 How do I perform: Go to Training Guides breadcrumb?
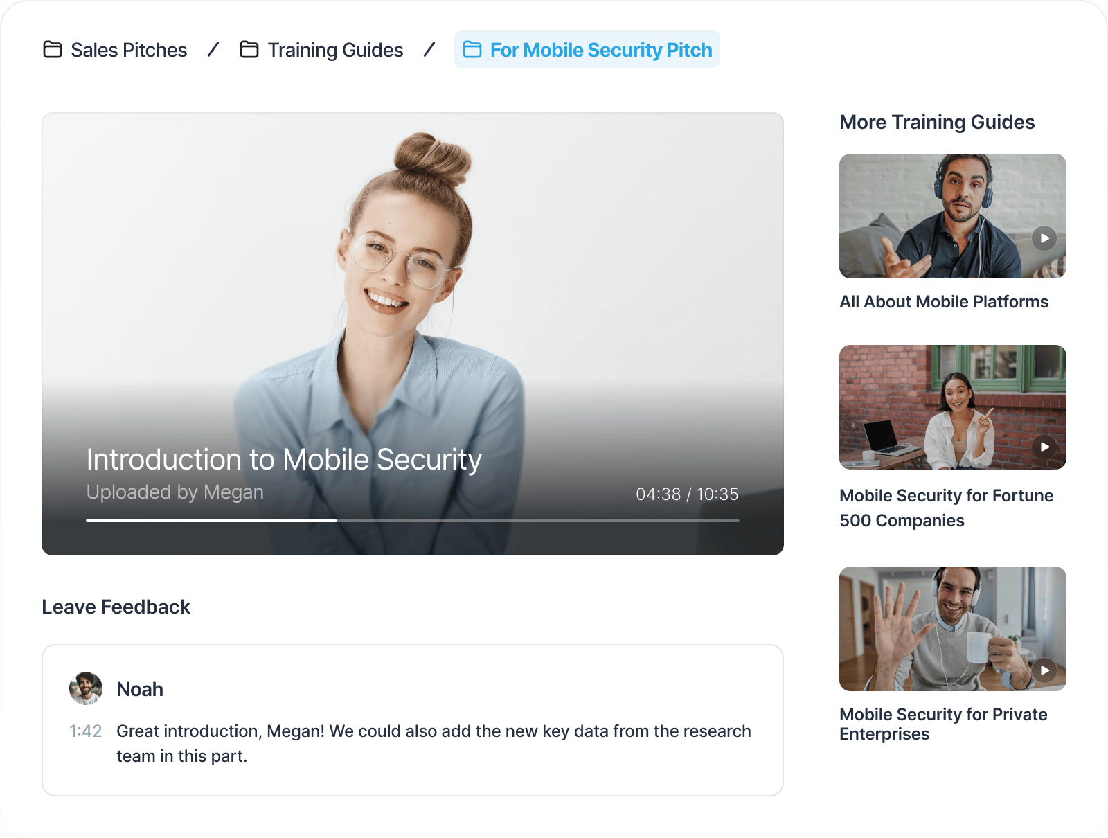click(x=321, y=50)
